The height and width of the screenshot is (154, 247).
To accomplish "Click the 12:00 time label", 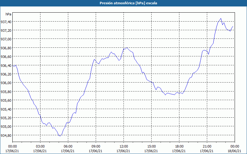I will [x=124, y=147].
